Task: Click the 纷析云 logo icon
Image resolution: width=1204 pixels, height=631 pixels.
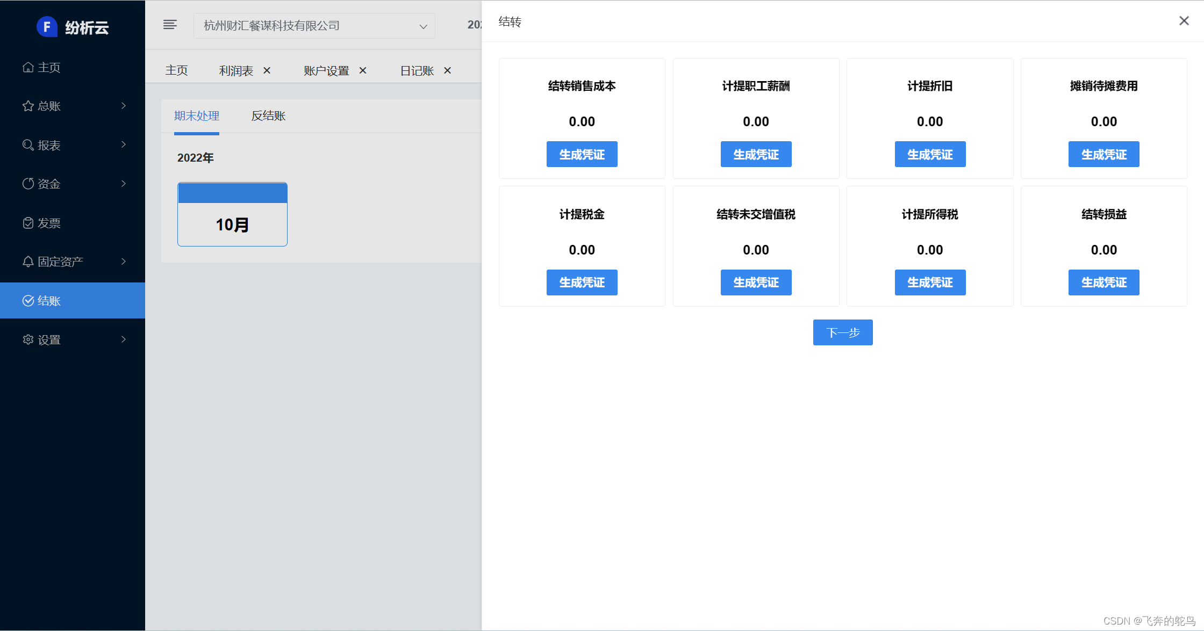Action: click(47, 27)
